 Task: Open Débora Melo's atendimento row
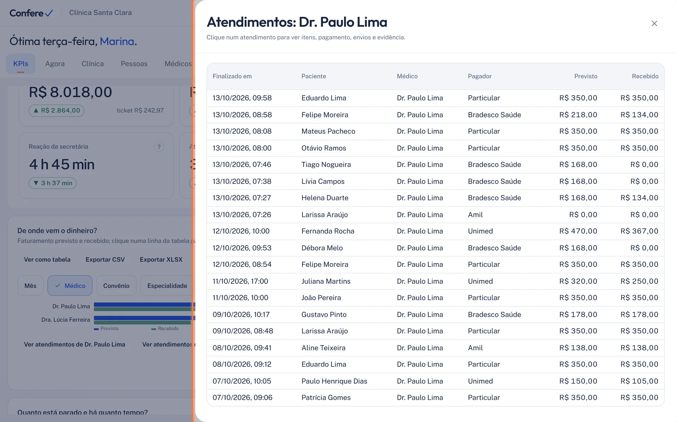[436, 248]
